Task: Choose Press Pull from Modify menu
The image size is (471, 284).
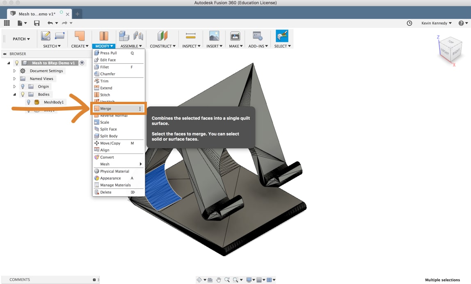Action: tap(119, 53)
